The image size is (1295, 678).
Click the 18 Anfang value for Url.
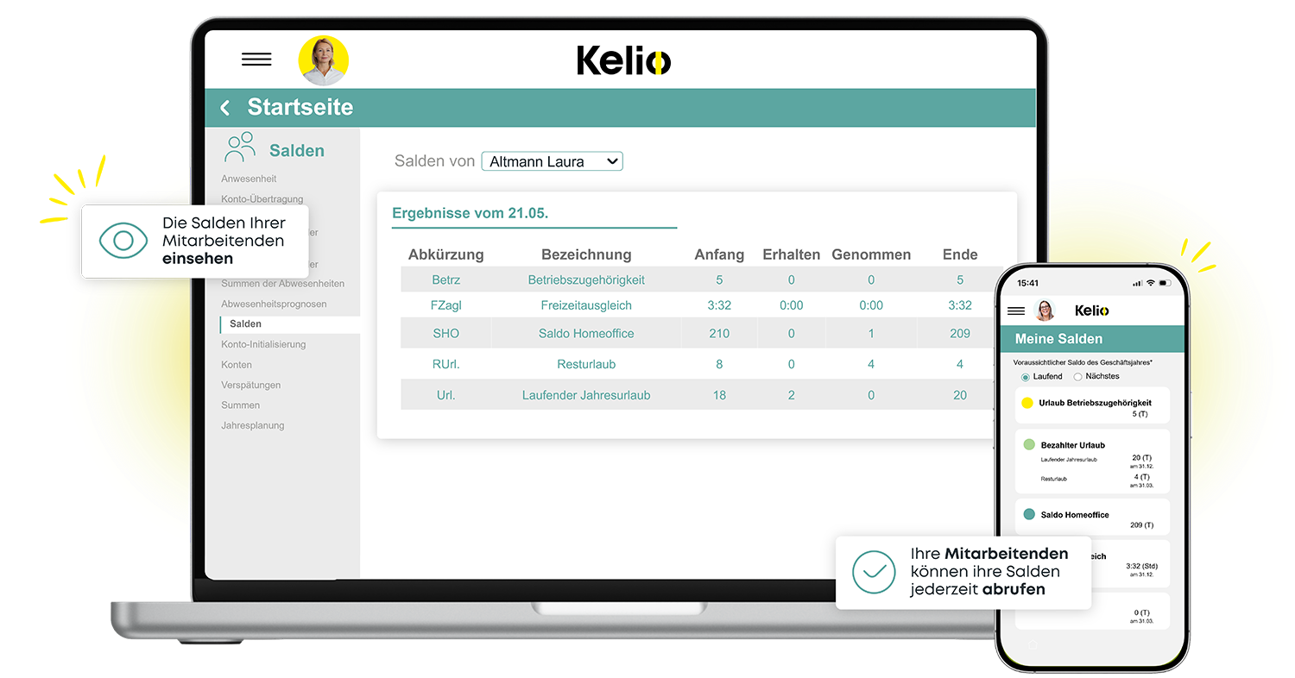click(719, 395)
